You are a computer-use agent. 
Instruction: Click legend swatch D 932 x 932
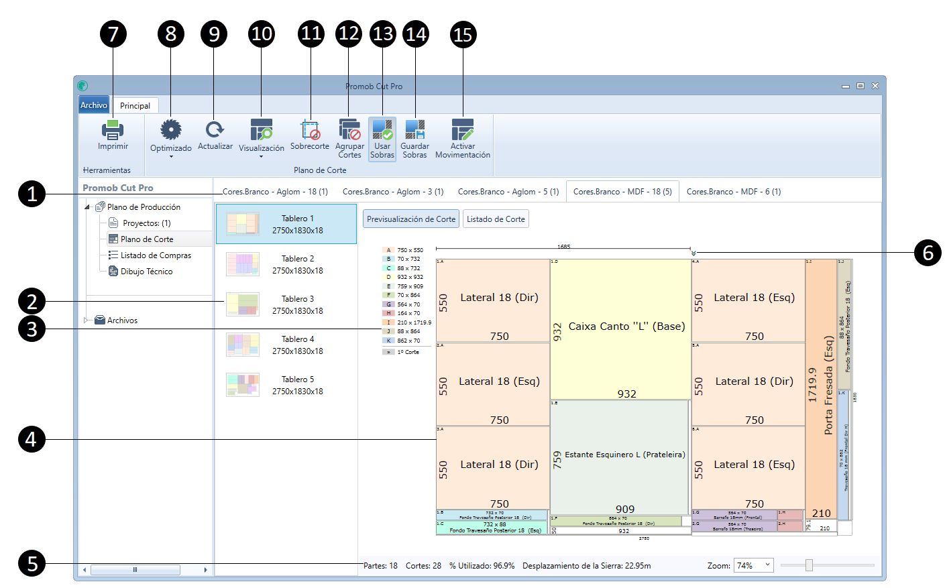pyautogui.click(x=388, y=277)
